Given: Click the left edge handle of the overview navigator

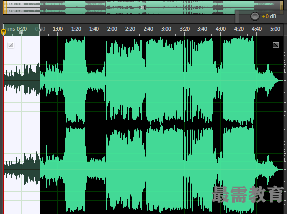Looking at the screenshot, I should tap(5, 8).
